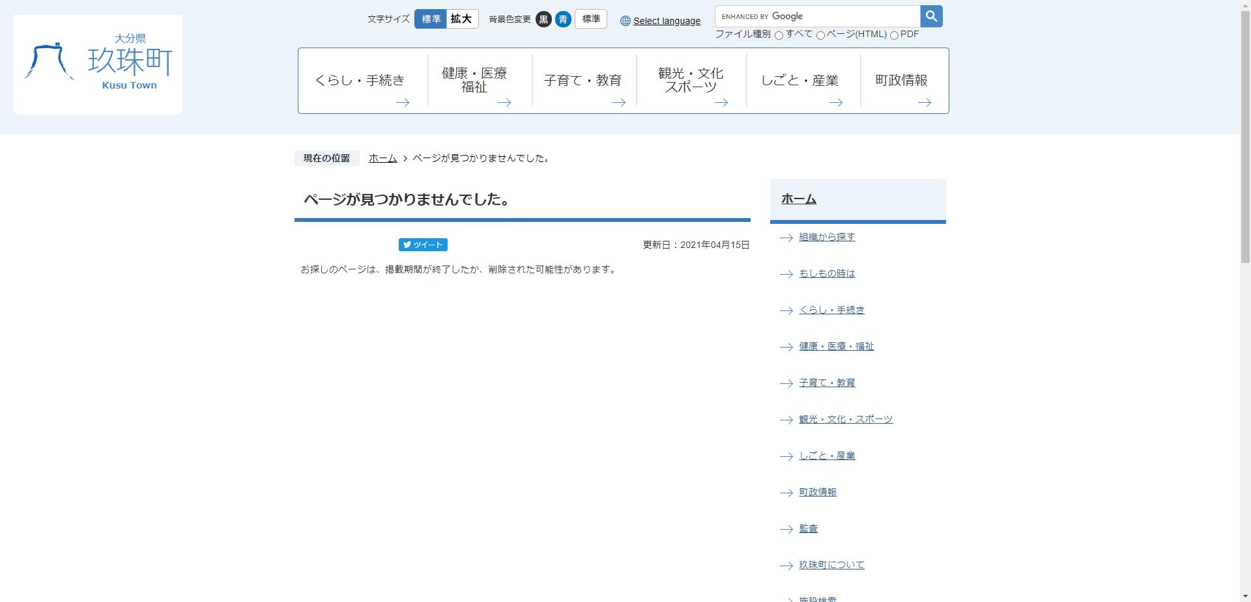Open the 子育て・教育 navigation menu
This screenshot has height=602, width=1251.
(582, 79)
